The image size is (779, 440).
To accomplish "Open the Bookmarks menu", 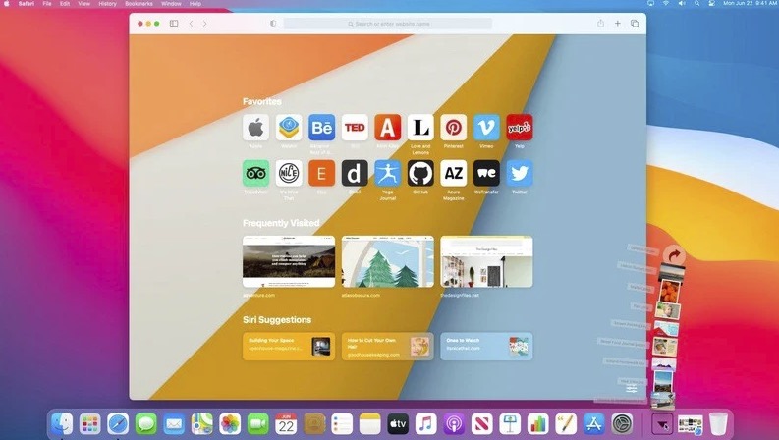I will pos(139,4).
